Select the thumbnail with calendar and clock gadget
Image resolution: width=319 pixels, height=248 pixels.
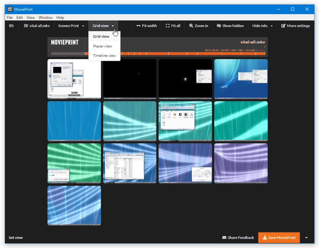(x=185, y=163)
